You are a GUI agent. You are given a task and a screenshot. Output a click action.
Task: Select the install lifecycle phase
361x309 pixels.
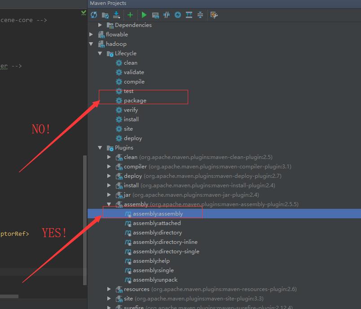[x=131, y=119]
